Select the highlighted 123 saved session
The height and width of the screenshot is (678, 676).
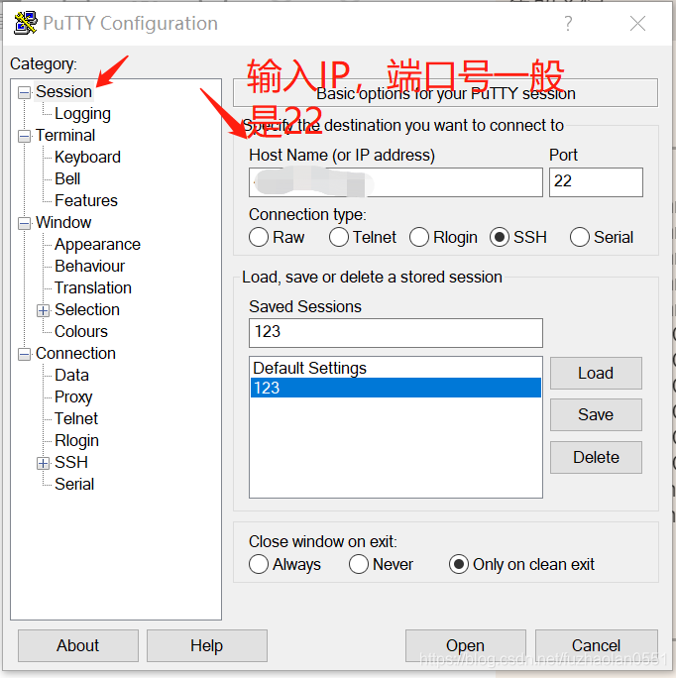(x=395, y=388)
